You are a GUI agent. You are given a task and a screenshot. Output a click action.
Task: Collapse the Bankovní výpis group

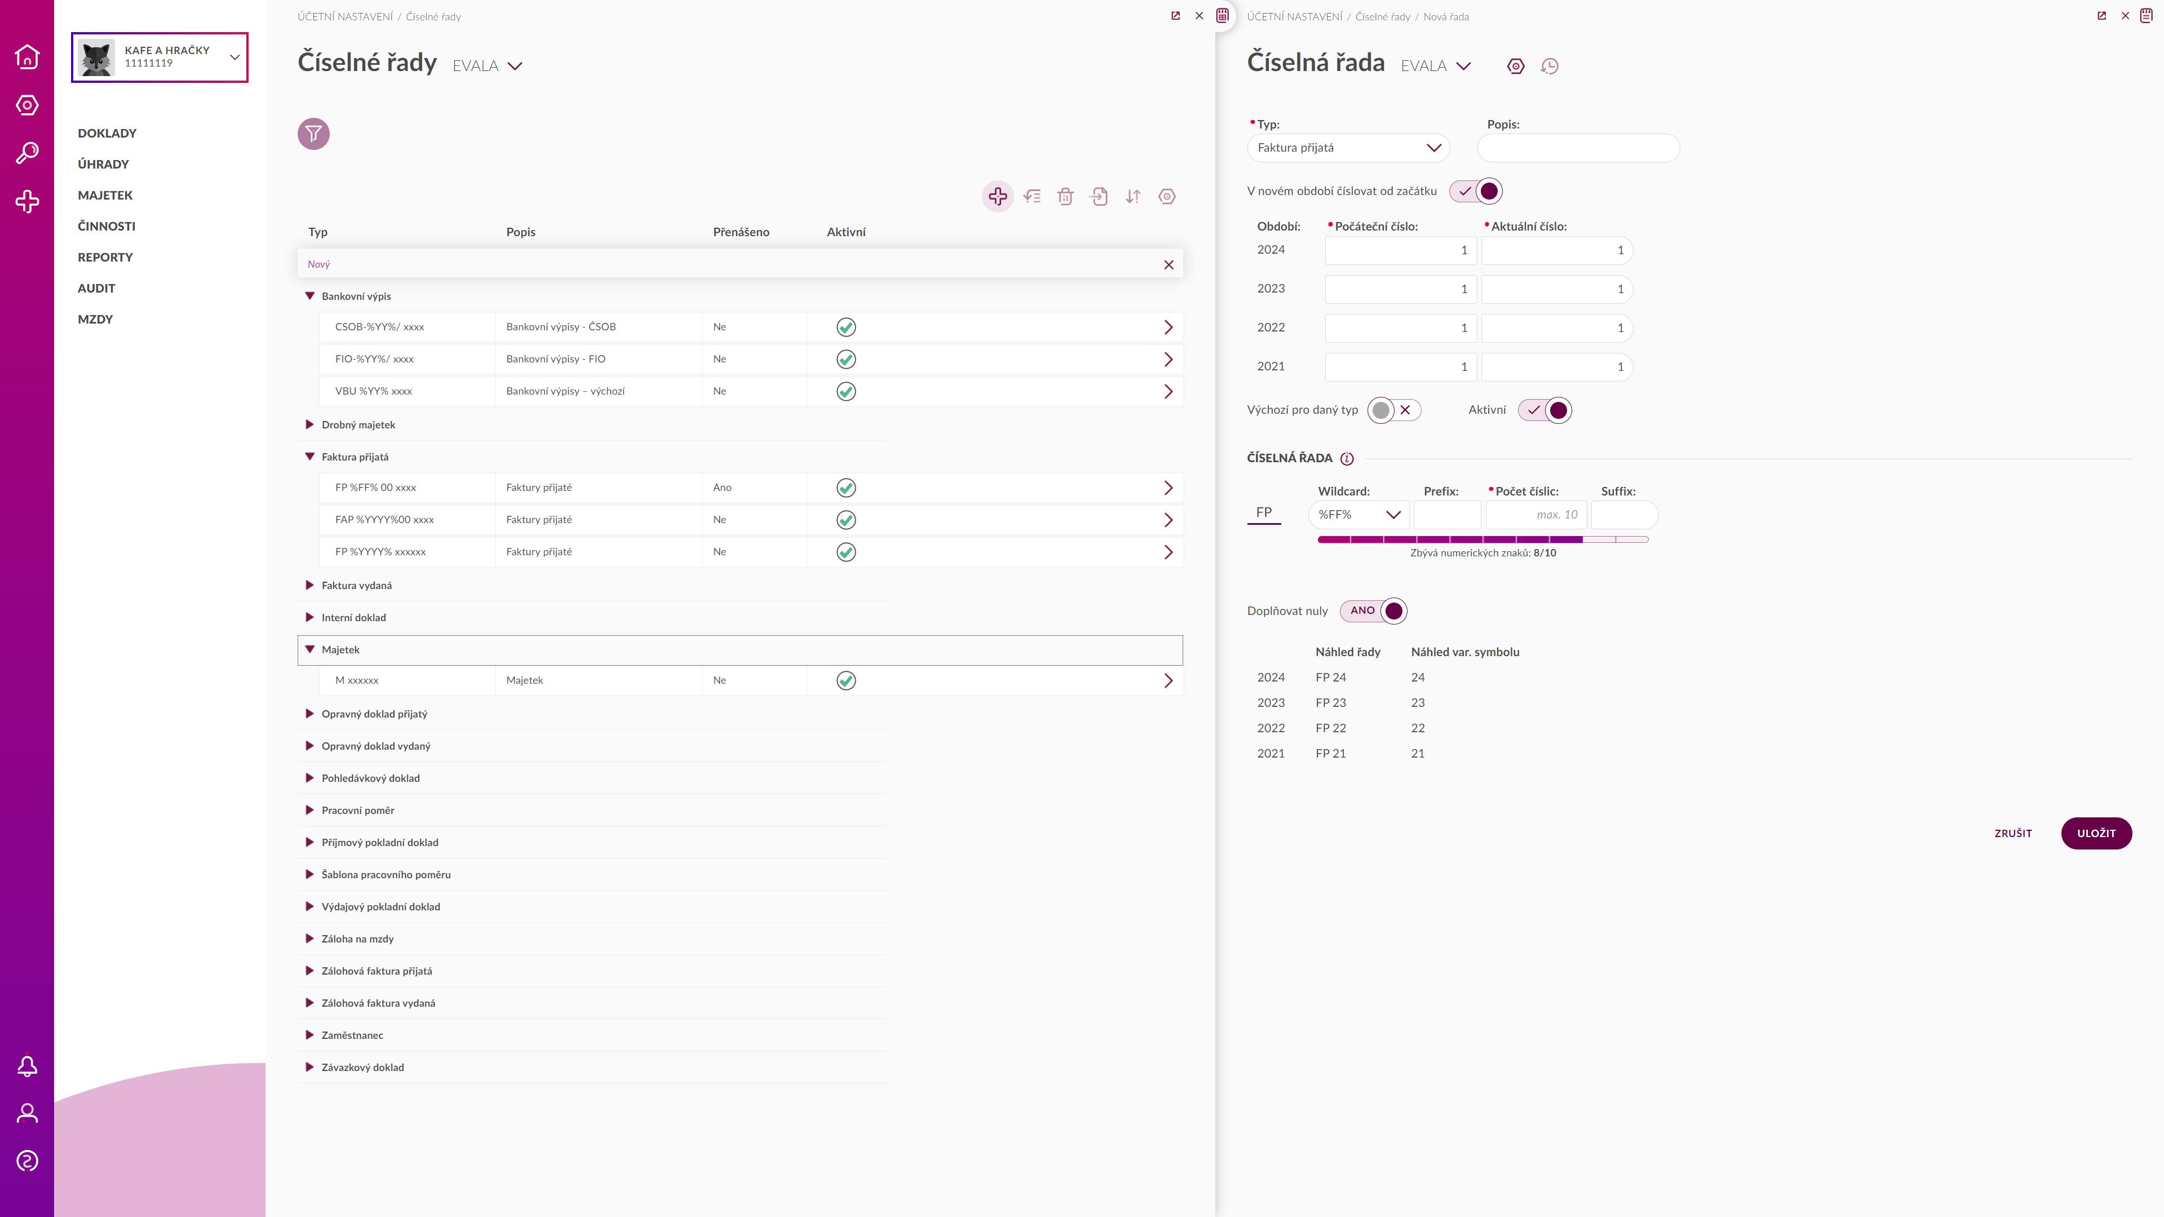309,296
